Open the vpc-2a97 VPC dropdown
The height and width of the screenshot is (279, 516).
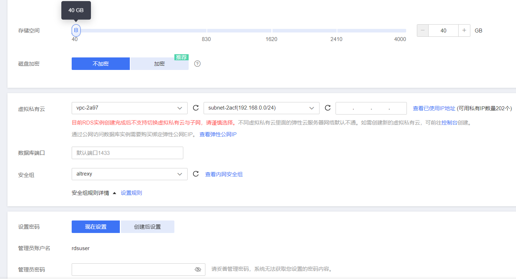pyautogui.click(x=129, y=108)
